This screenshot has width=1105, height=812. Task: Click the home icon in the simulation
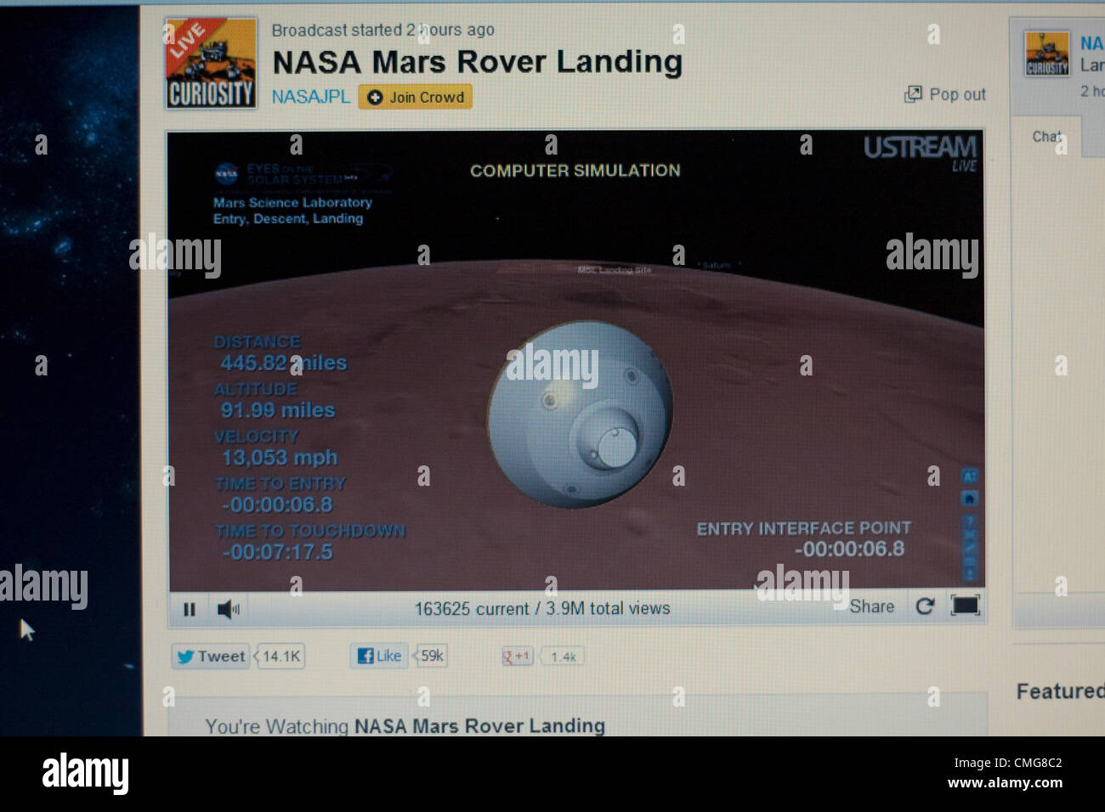tap(969, 498)
